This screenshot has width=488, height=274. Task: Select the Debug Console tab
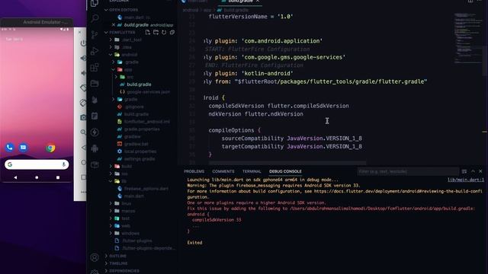(285, 171)
